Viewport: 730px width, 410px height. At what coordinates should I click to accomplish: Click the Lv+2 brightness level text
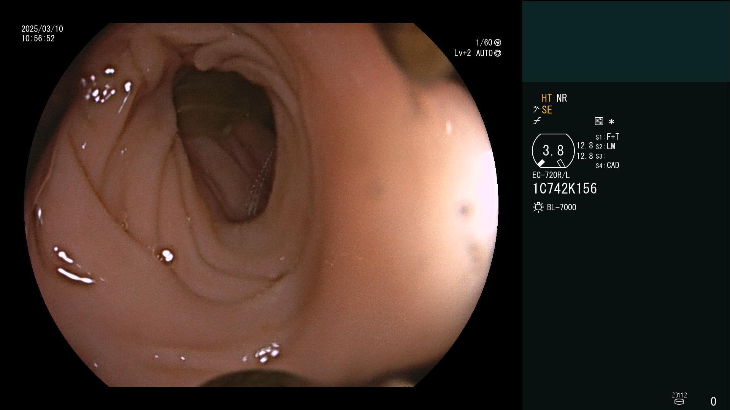tap(462, 53)
